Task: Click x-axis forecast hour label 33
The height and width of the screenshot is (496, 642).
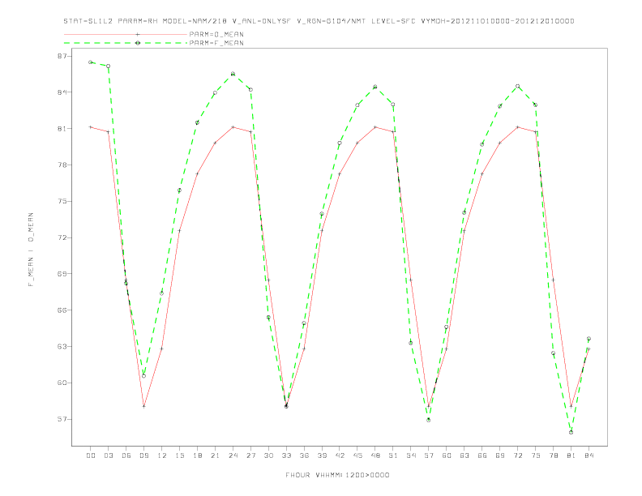Action: click(286, 455)
